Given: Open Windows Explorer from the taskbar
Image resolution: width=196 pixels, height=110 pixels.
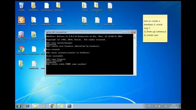Looking at the screenshot, I should tap(36, 106).
